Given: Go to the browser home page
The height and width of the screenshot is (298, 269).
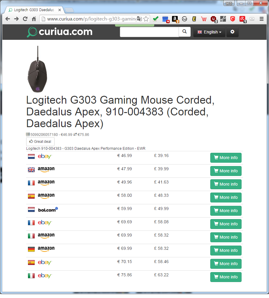Looking at the screenshot, I should 34,19.
